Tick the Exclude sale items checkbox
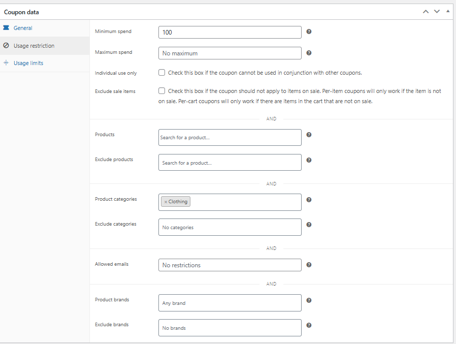The image size is (456, 344). pyautogui.click(x=161, y=91)
